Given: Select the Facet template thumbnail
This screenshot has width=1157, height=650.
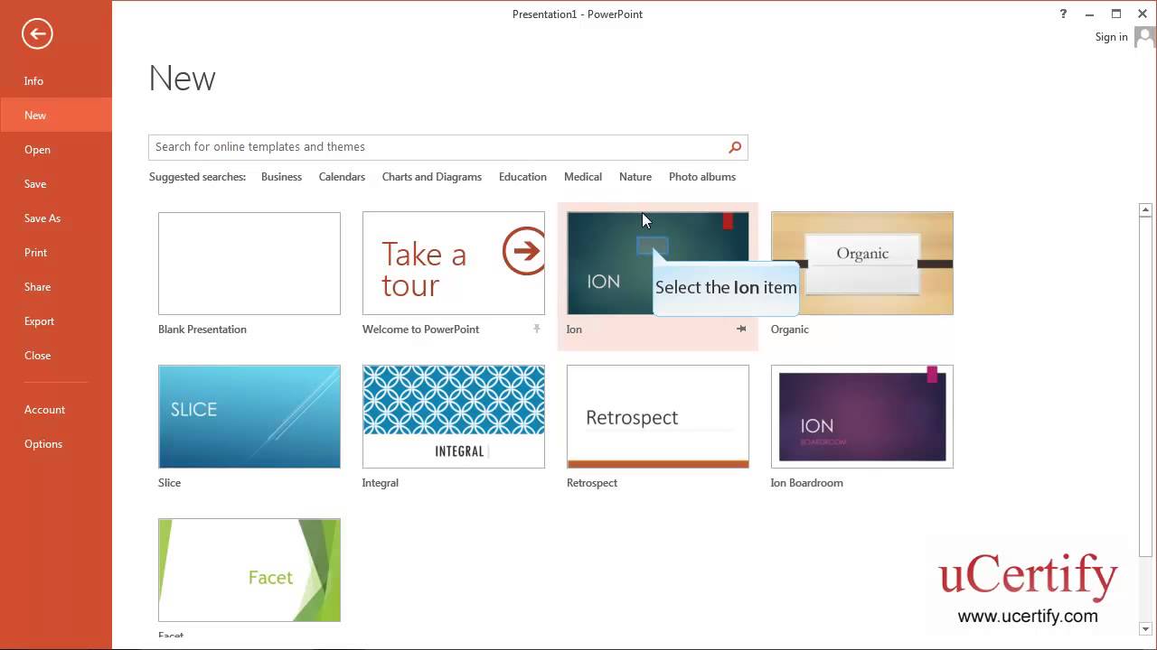Looking at the screenshot, I should click(x=249, y=571).
